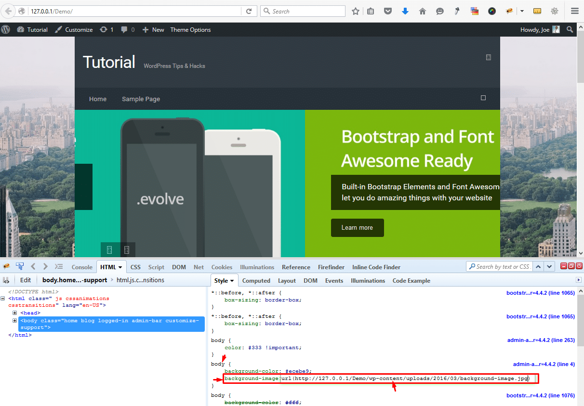Open Theme Options in admin bar

pos(190,30)
